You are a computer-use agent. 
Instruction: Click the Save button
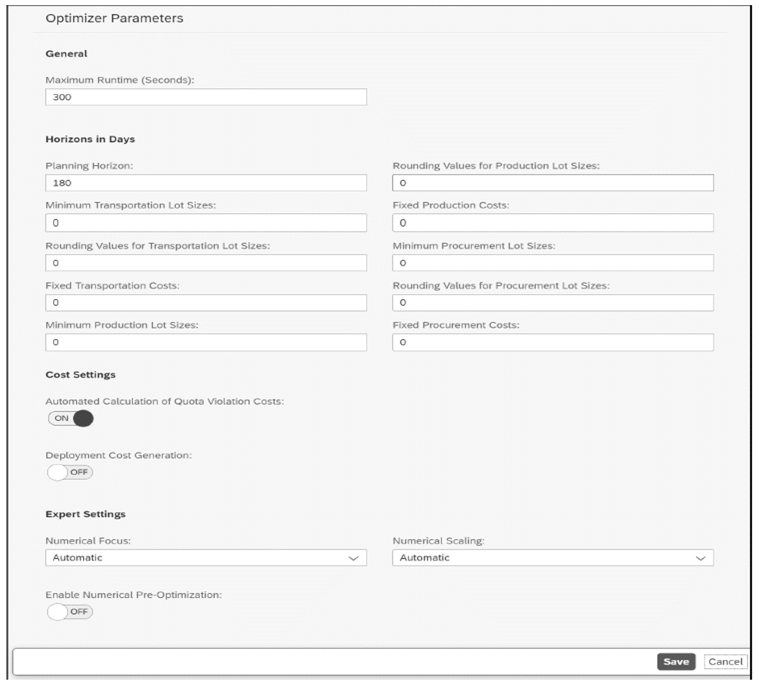677,662
